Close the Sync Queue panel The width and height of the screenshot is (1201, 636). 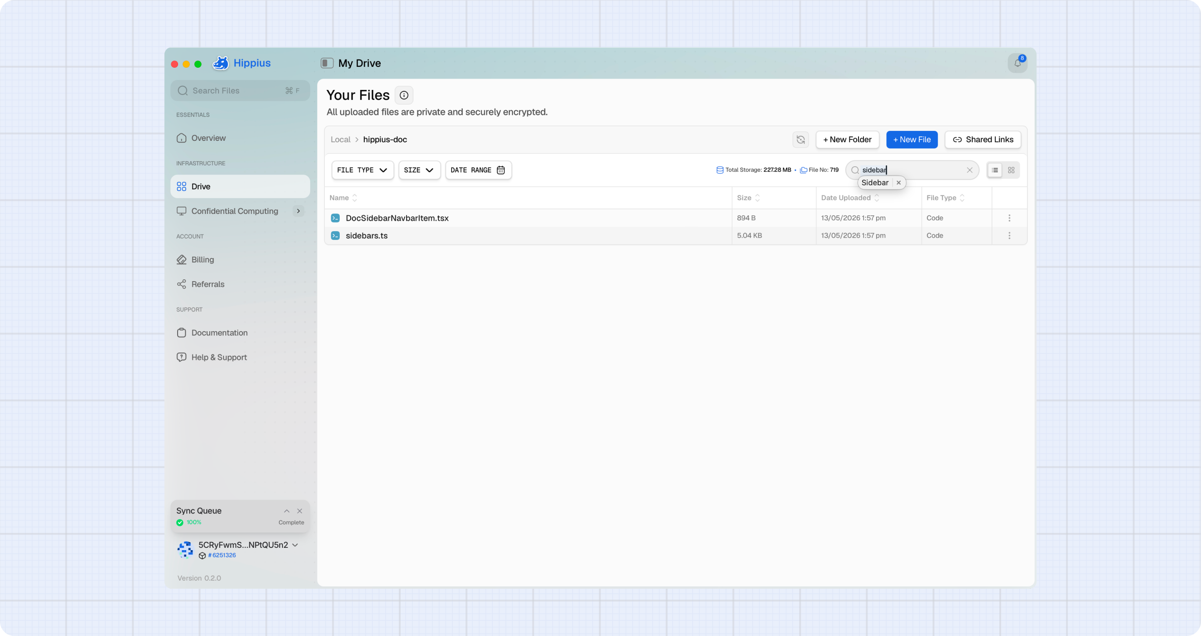coord(300,511)
